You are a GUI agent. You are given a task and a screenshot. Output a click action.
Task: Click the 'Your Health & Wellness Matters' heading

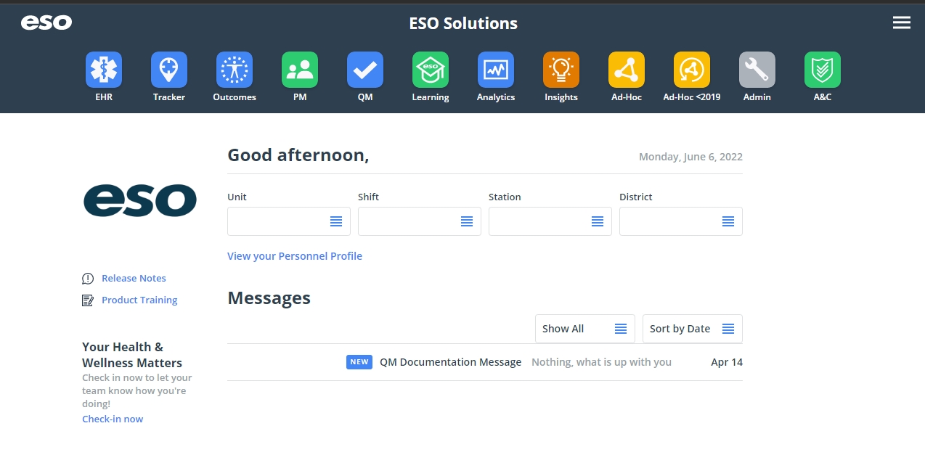[132, 355]
